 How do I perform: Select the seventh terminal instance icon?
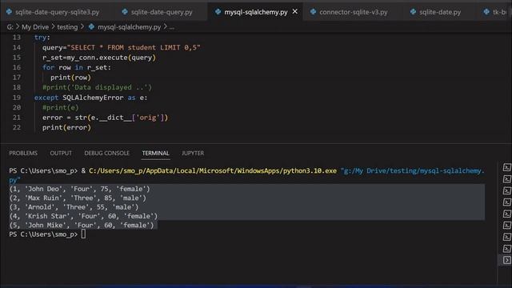[x=506, y=237]
